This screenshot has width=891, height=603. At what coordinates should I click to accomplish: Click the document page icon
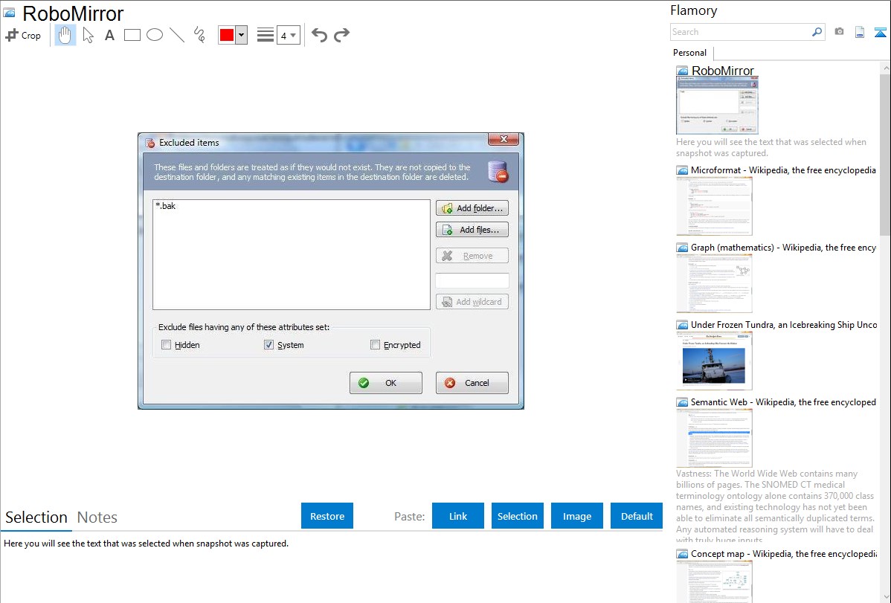pyautogui.click(x=860, y=32)
